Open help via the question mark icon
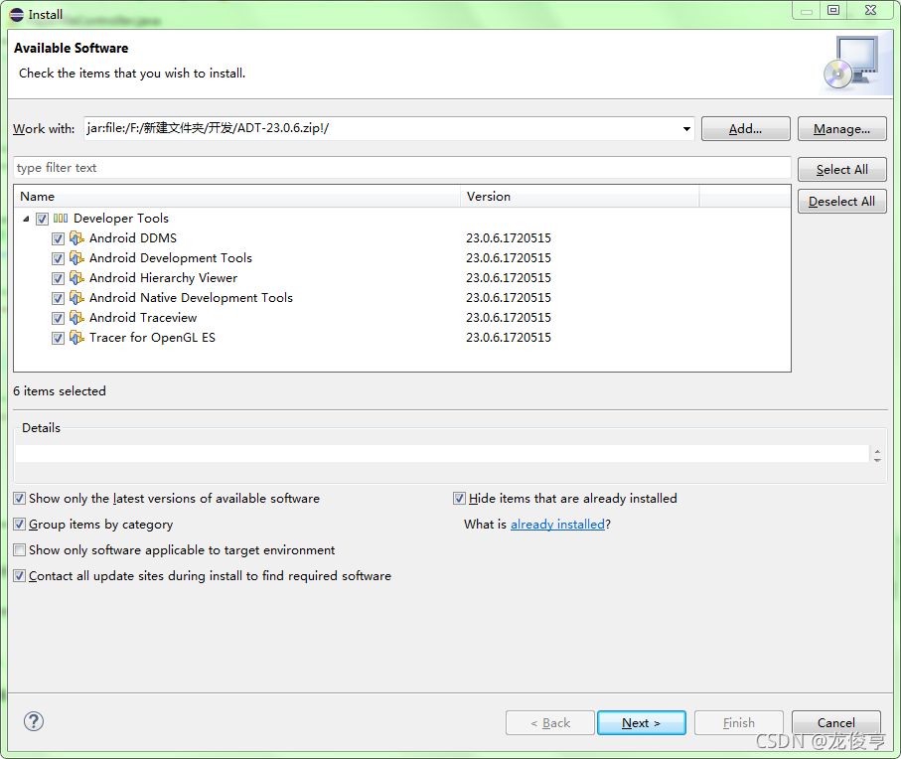 pyautogui.click(x=34, y=721)
